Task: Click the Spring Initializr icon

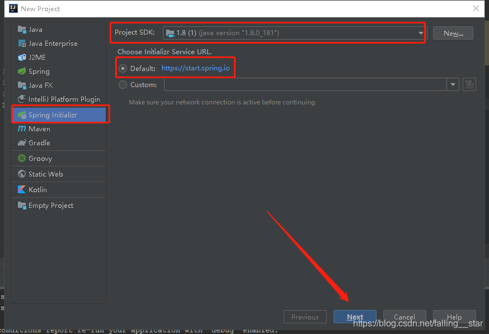Action: point(22,115)
